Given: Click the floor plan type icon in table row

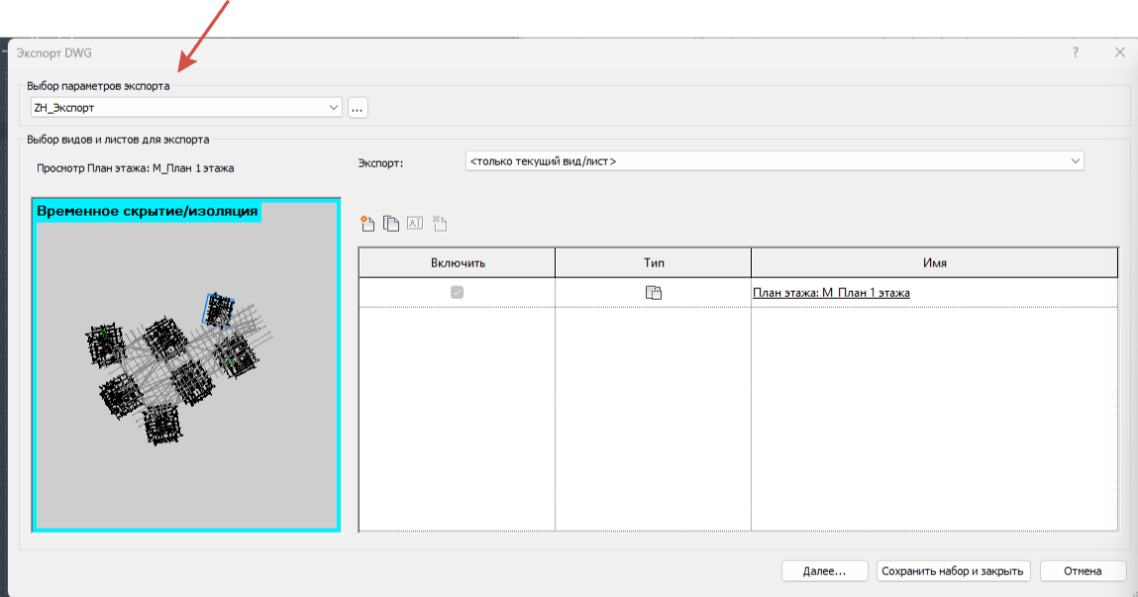Looking at the screenshot, I should (654, 292).
